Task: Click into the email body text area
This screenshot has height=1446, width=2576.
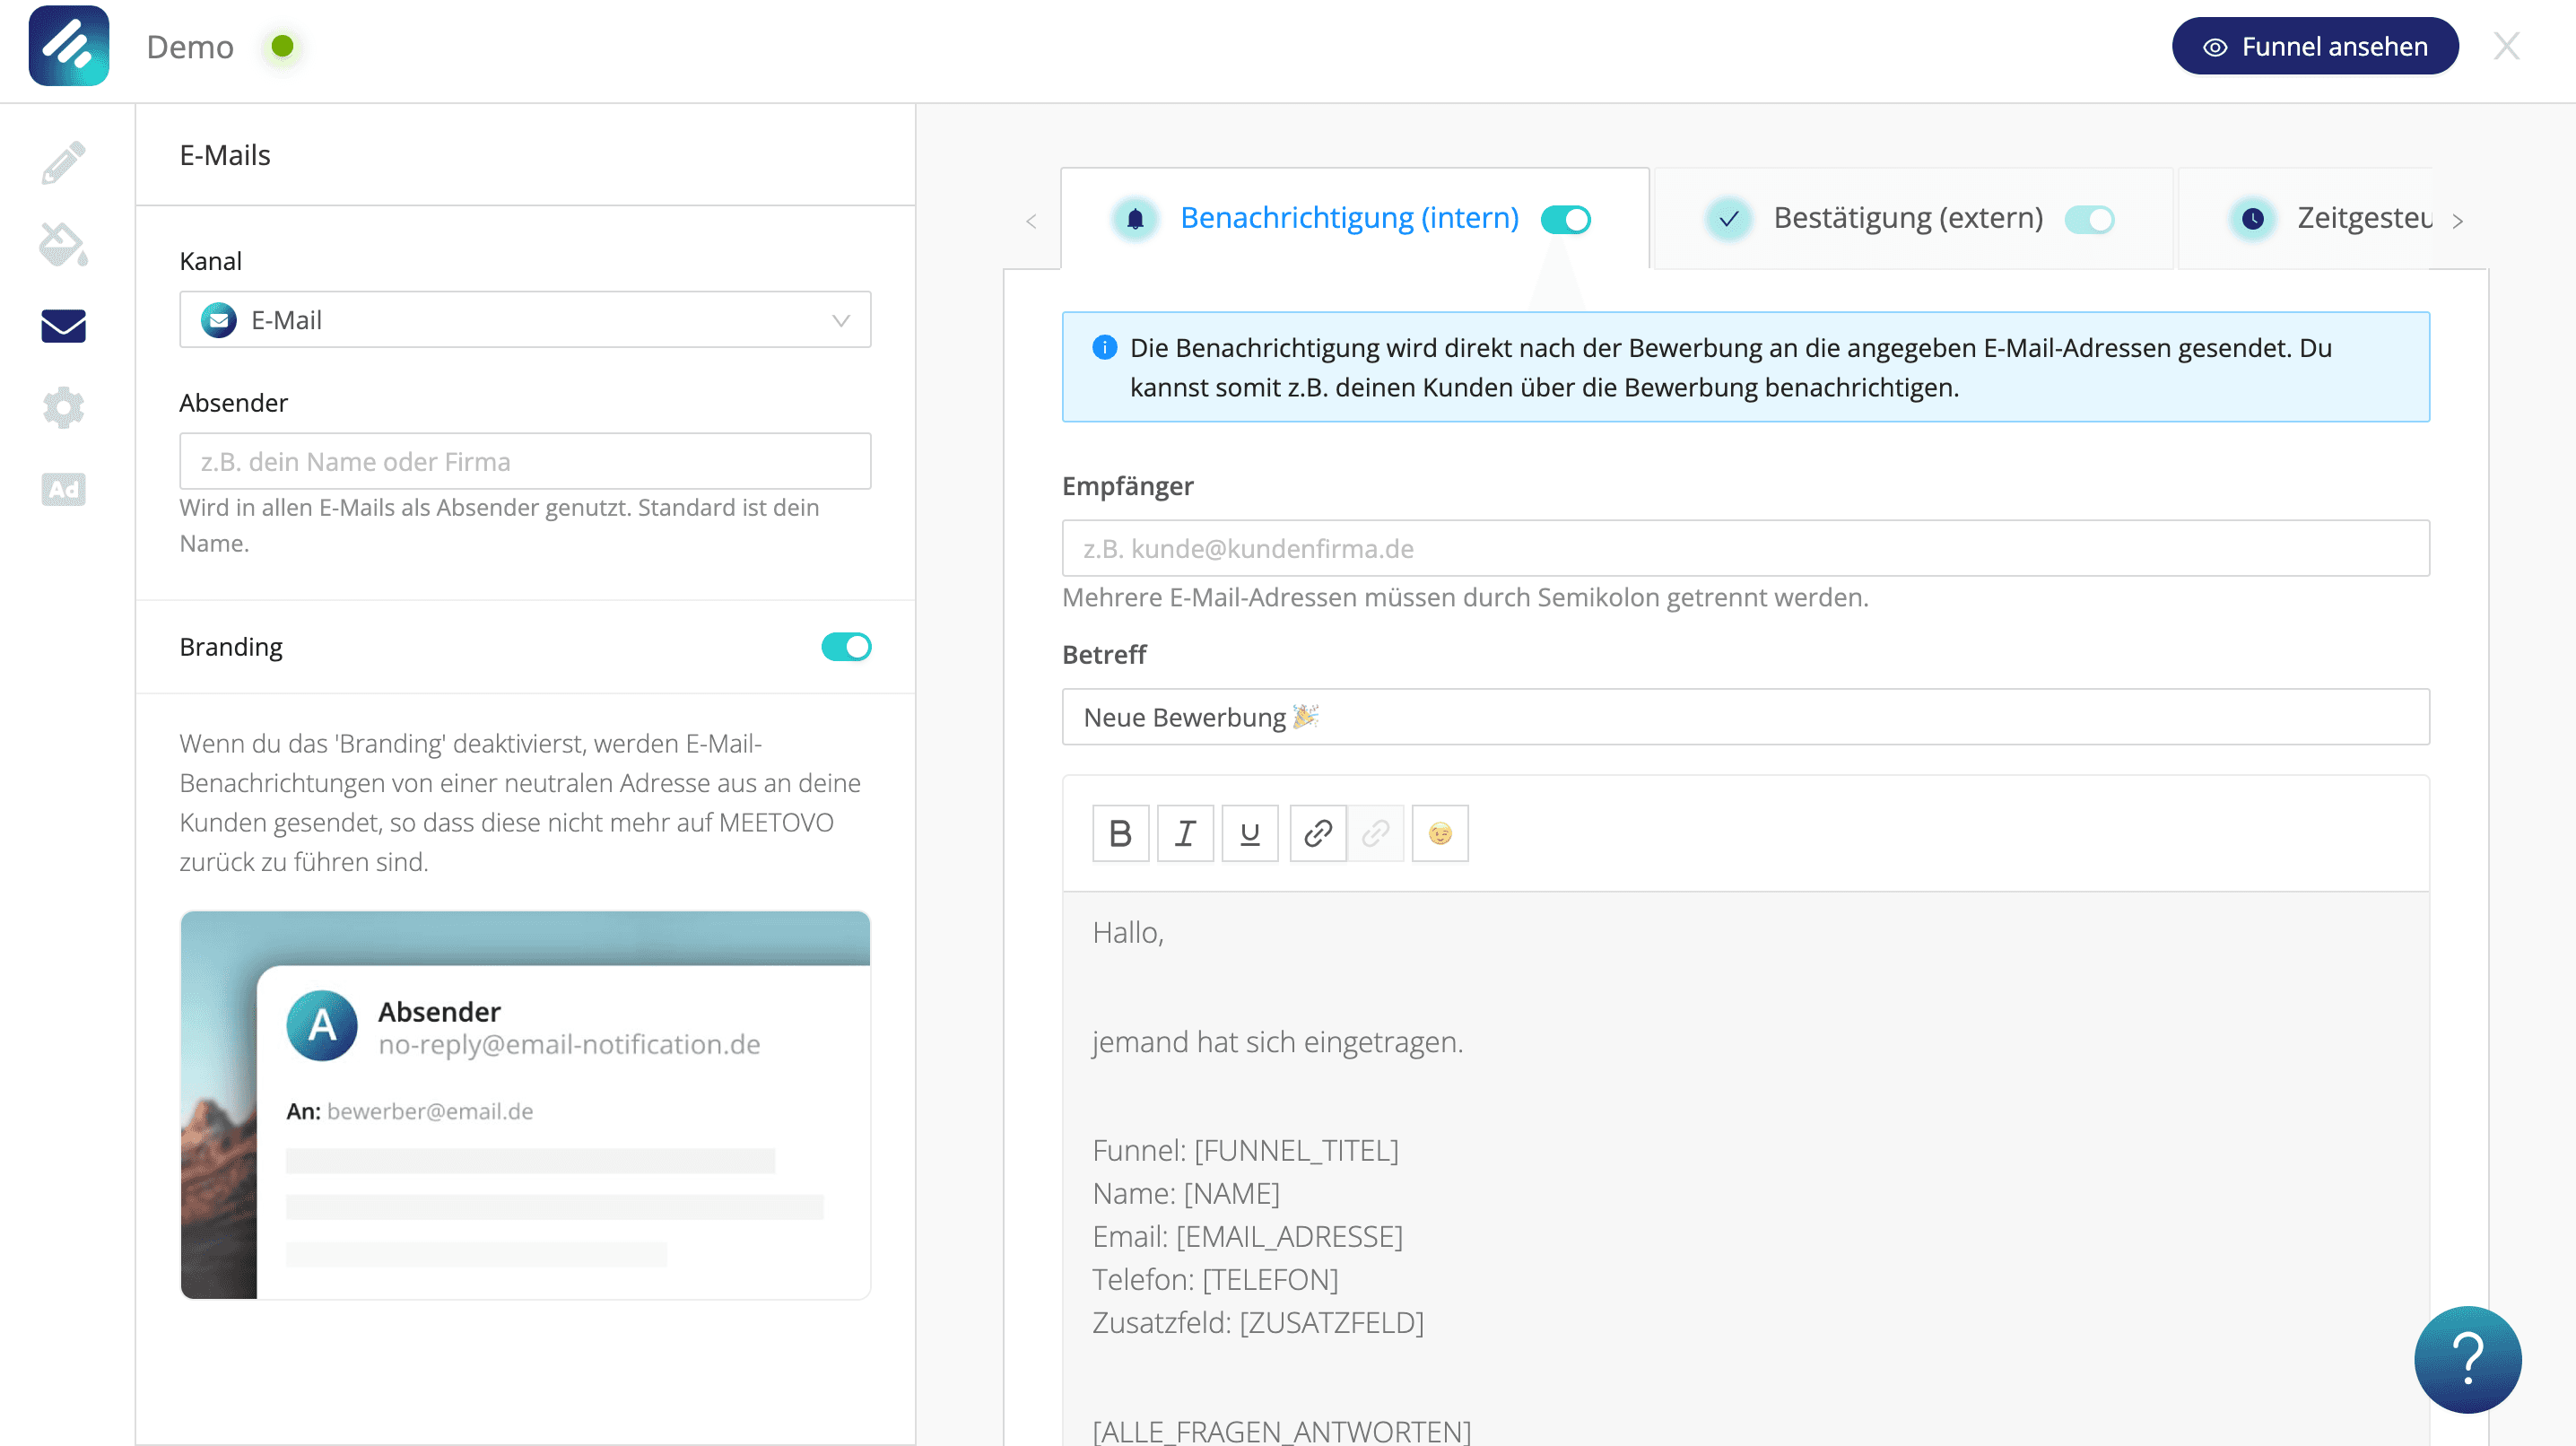Action: (x=1745, y=1168)
